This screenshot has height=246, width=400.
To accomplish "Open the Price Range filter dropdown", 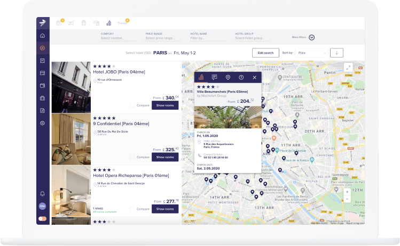I will click(x=163, y=38).
